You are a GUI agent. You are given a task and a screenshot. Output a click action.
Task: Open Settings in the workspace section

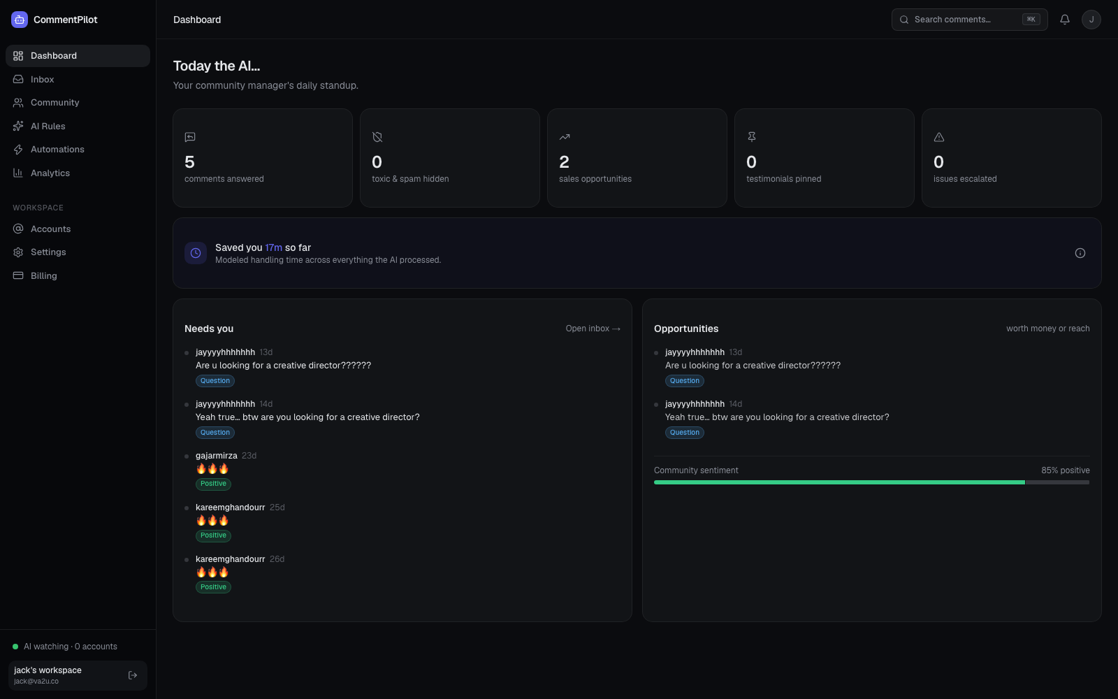point(78,252)
